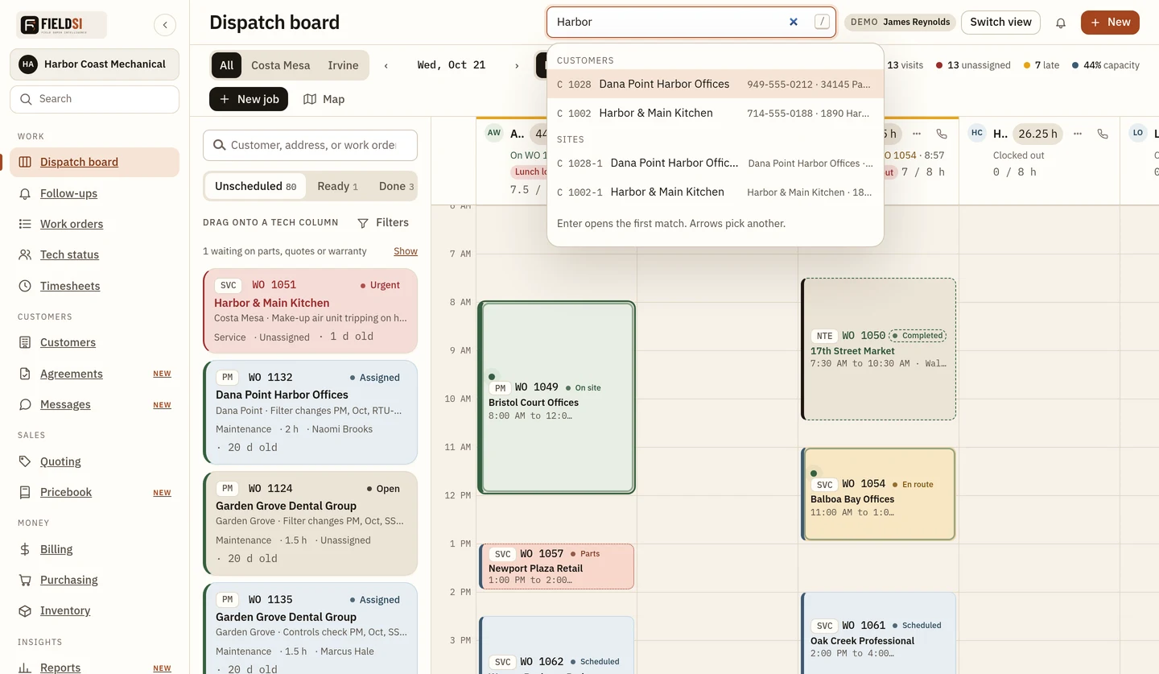The width and height of the screenshot is (1159, 674).
Task: Open the notifications bell
Action: [1061, 23]
